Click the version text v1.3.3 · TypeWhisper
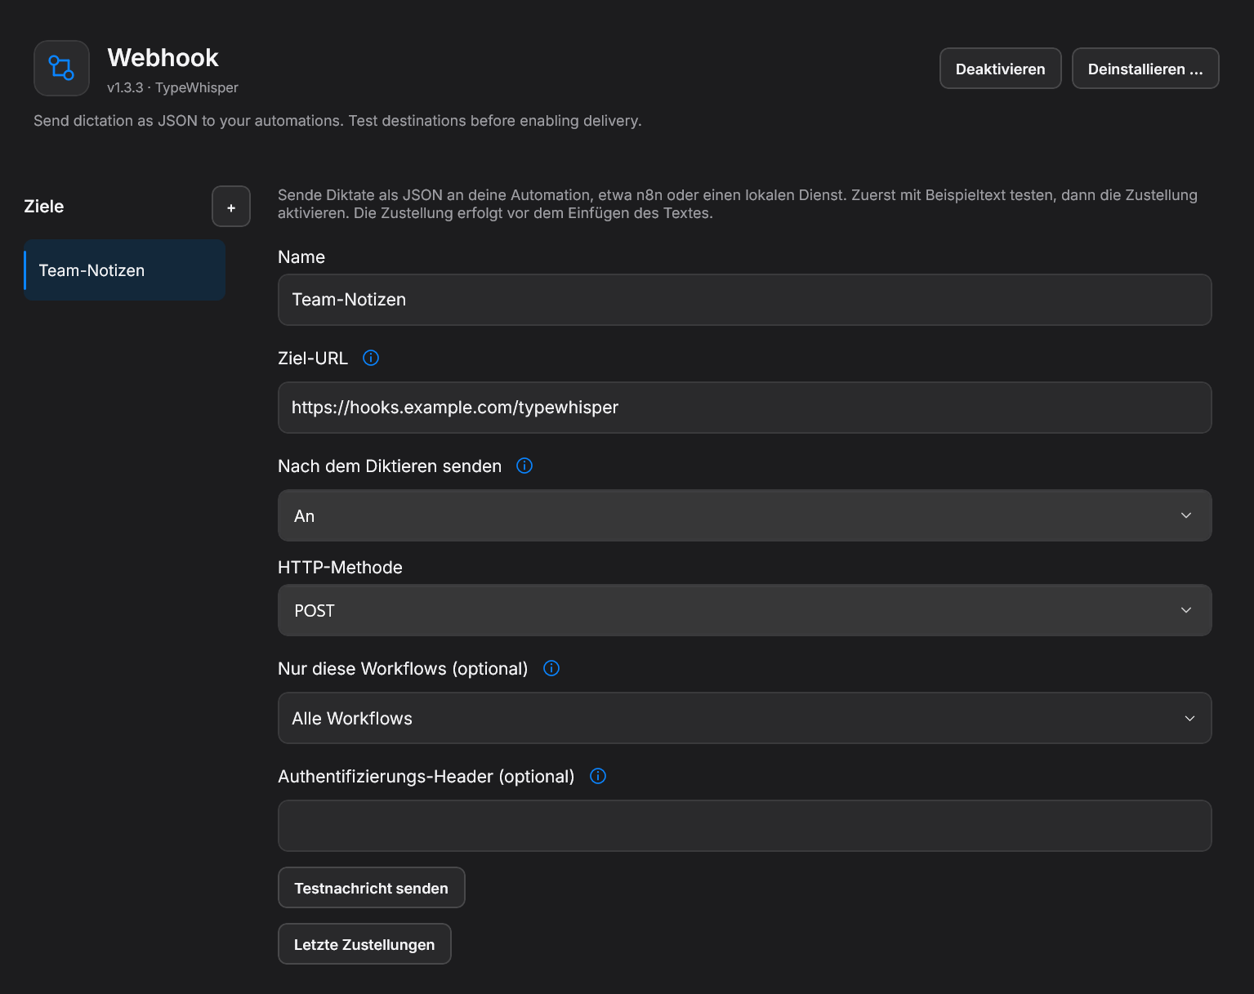The height and width of the screenshot is (994, 1254). 172,87
